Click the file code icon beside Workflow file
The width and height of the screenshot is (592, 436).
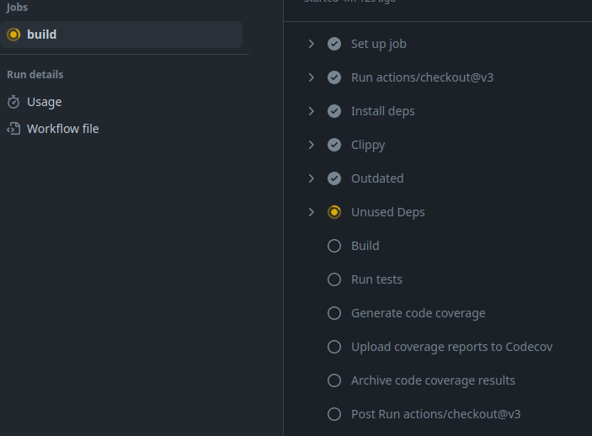click(x=13, y=129)
